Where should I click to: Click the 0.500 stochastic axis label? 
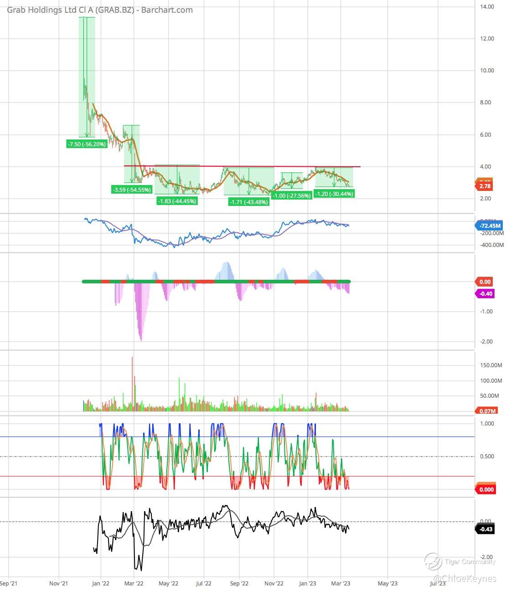(x=487, y=457)
